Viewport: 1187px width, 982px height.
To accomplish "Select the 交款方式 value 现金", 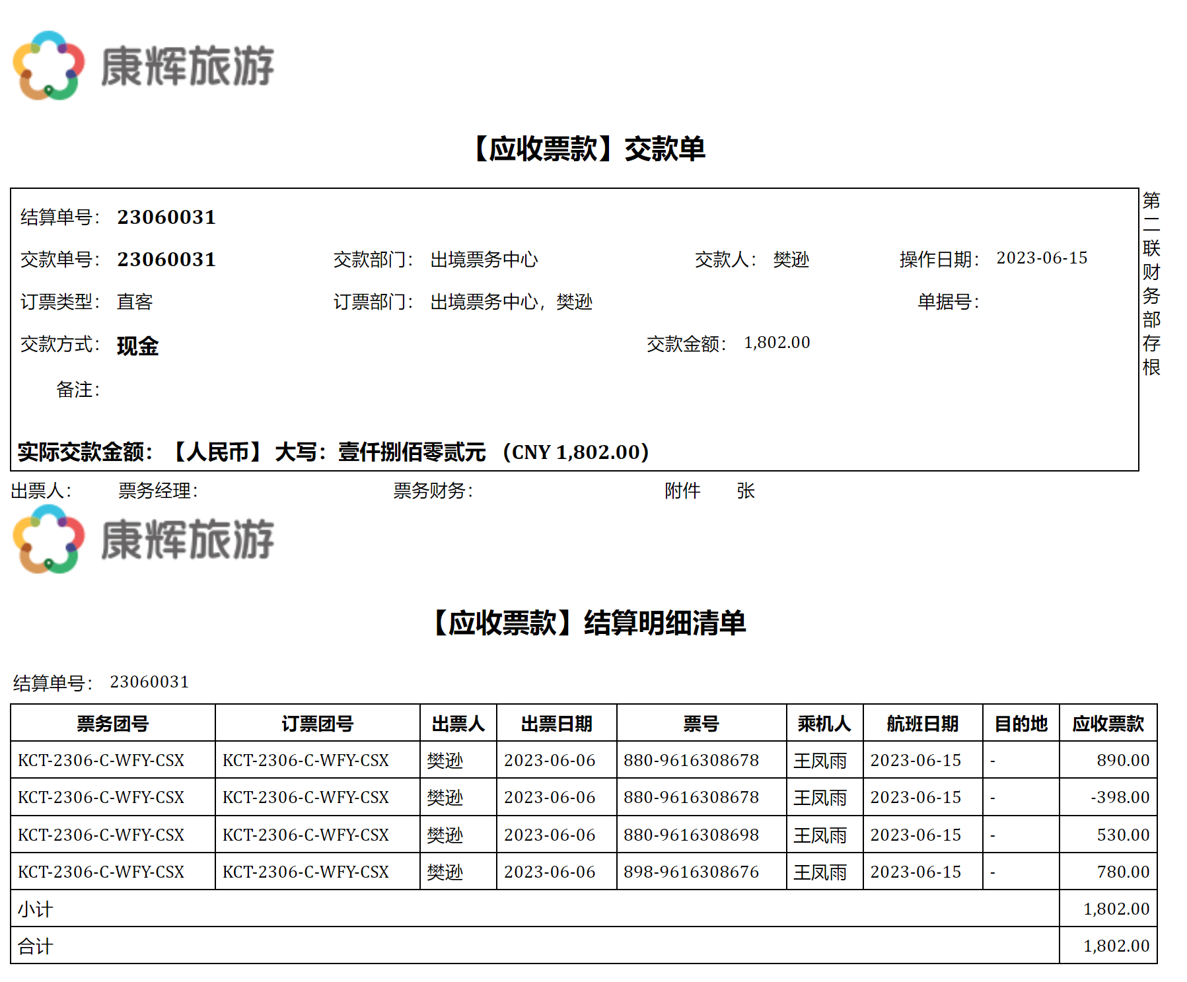I will click(x=137, y=345).
